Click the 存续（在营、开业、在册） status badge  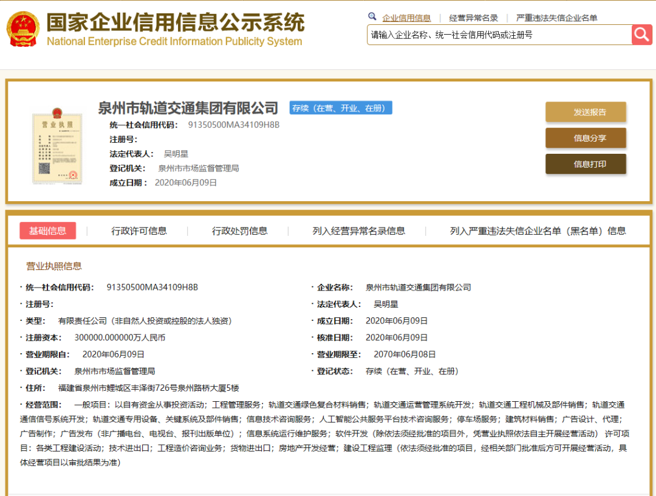click(341, 108)
